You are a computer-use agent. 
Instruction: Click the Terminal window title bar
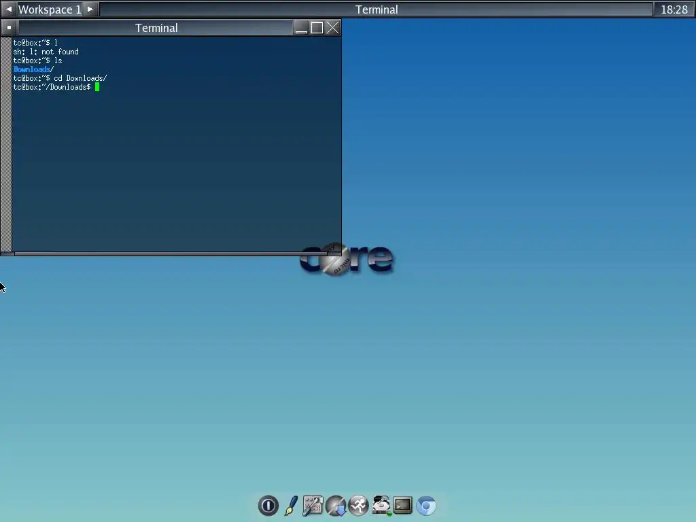156,27
